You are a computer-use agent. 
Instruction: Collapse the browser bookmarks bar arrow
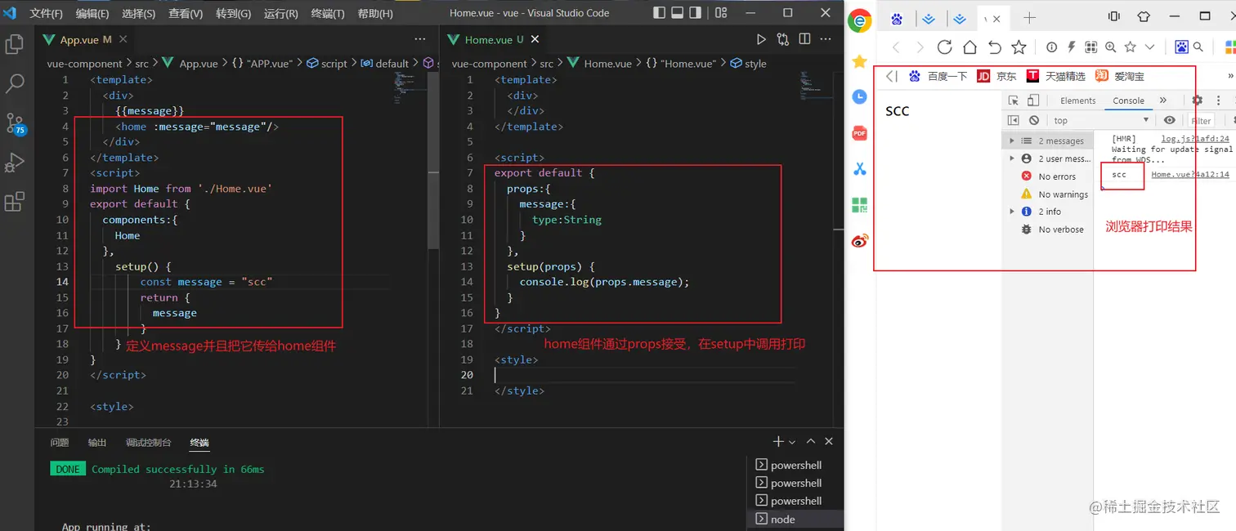892,76
